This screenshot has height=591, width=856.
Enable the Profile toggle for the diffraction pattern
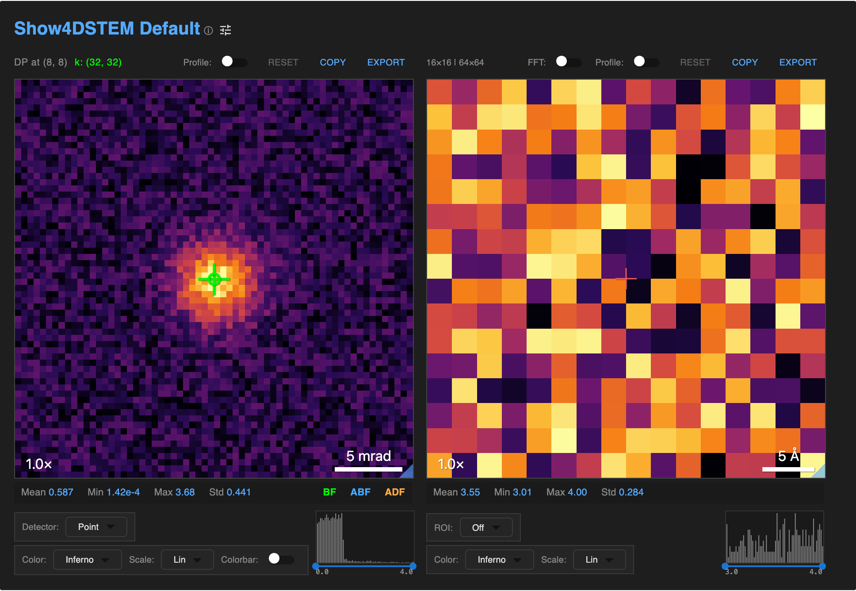234,62
